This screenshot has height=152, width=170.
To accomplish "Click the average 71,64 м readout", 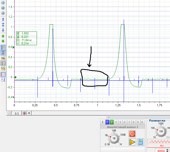I will click(x=27, y=40).
